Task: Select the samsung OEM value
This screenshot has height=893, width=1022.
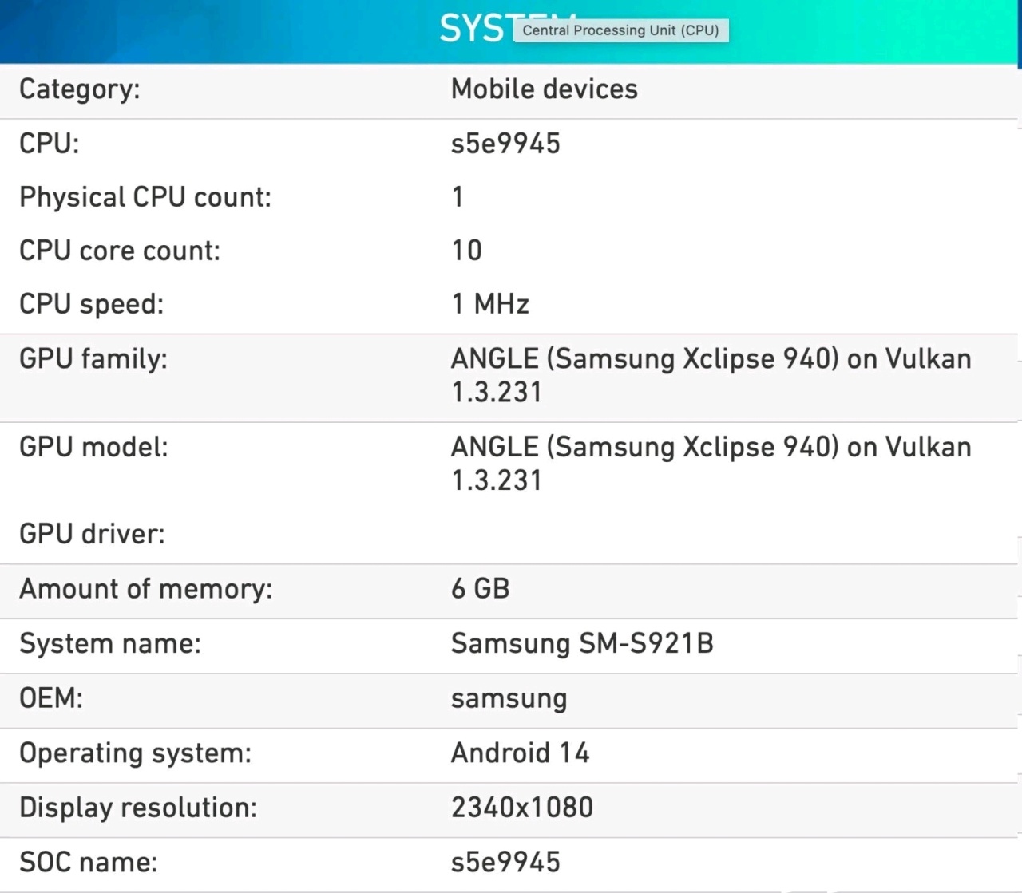Action: 509,698
